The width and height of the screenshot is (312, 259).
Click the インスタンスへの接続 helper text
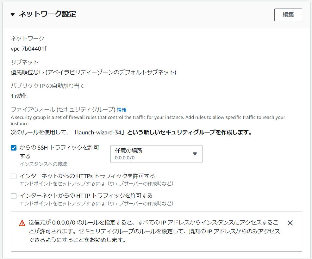(43, 164)
